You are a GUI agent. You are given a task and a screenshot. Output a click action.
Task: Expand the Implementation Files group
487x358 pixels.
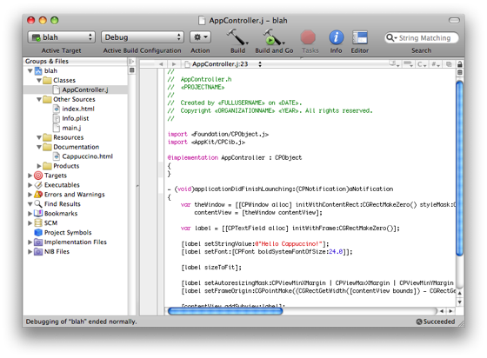click(x=30, y=242)
